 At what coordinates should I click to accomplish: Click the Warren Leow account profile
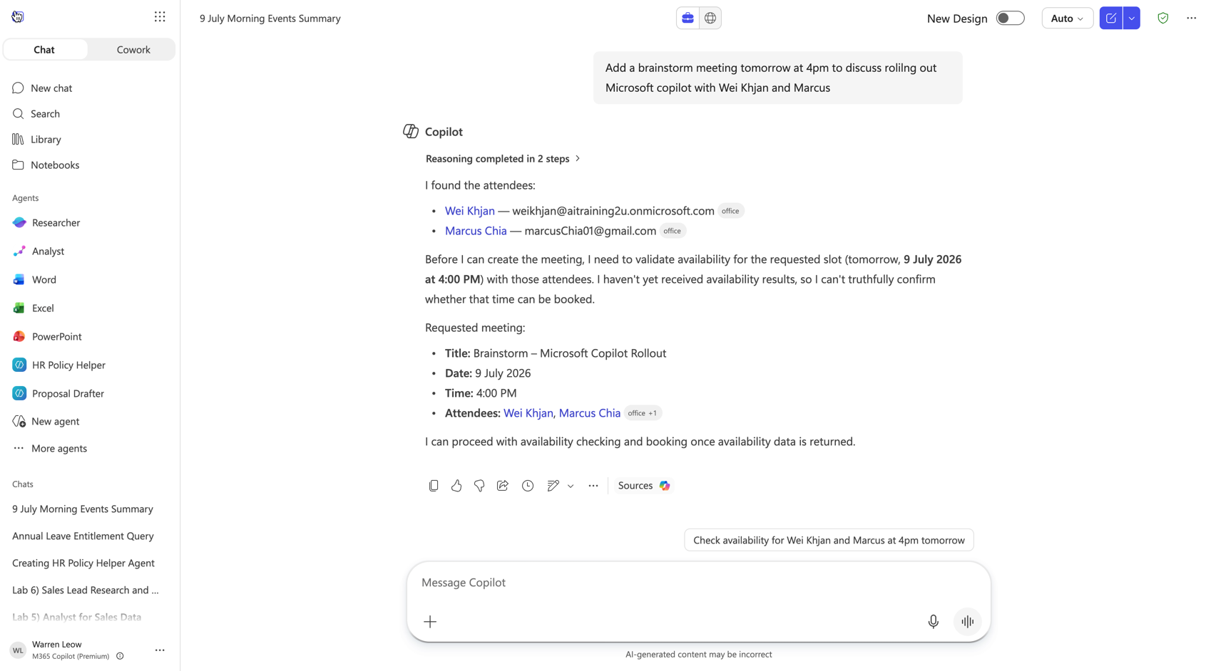pyautogui.click(x=60, y=650)
